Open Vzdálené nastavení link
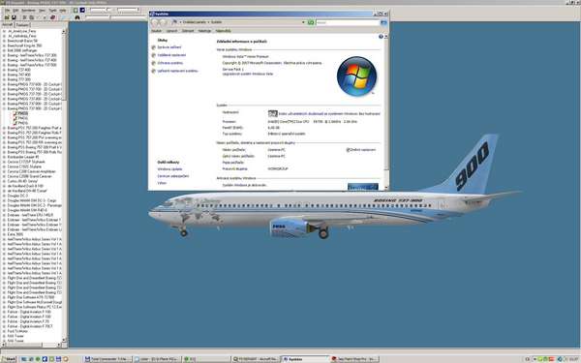 pyautogui.click(x=171, y=55)
